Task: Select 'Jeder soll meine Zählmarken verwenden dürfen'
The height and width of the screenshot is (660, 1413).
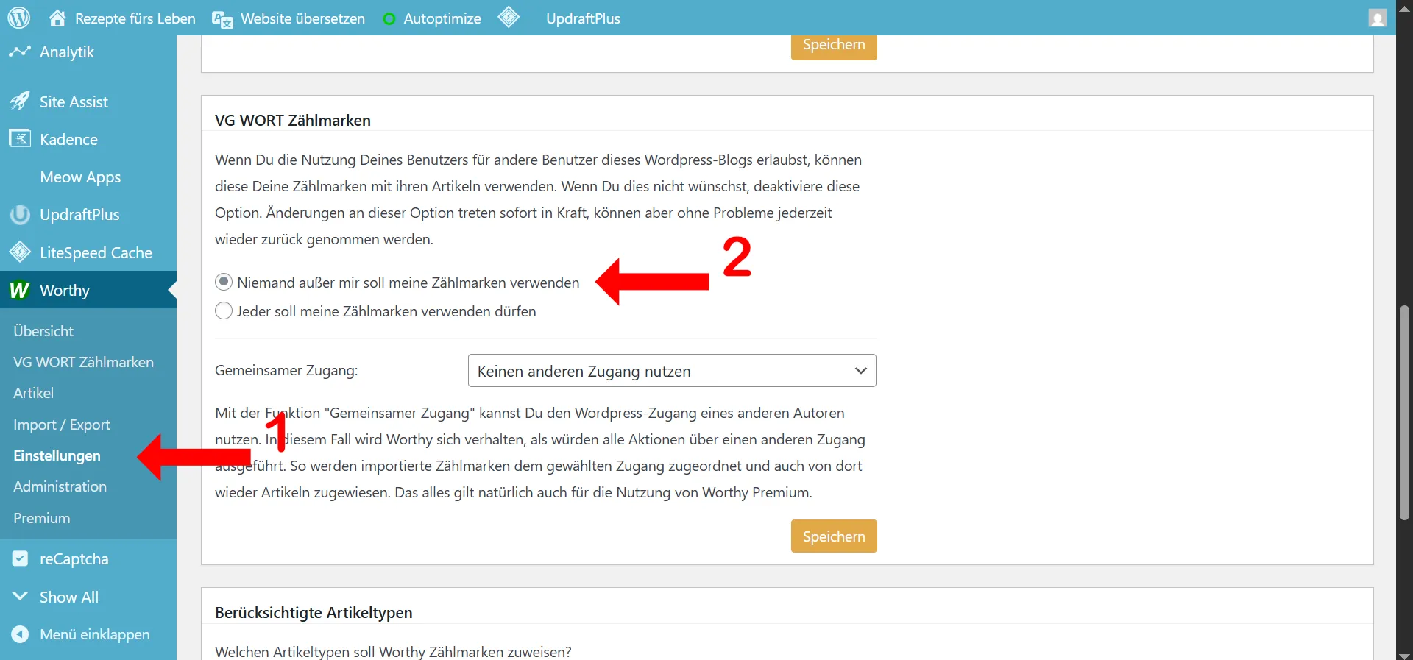Action: [224, 311]
